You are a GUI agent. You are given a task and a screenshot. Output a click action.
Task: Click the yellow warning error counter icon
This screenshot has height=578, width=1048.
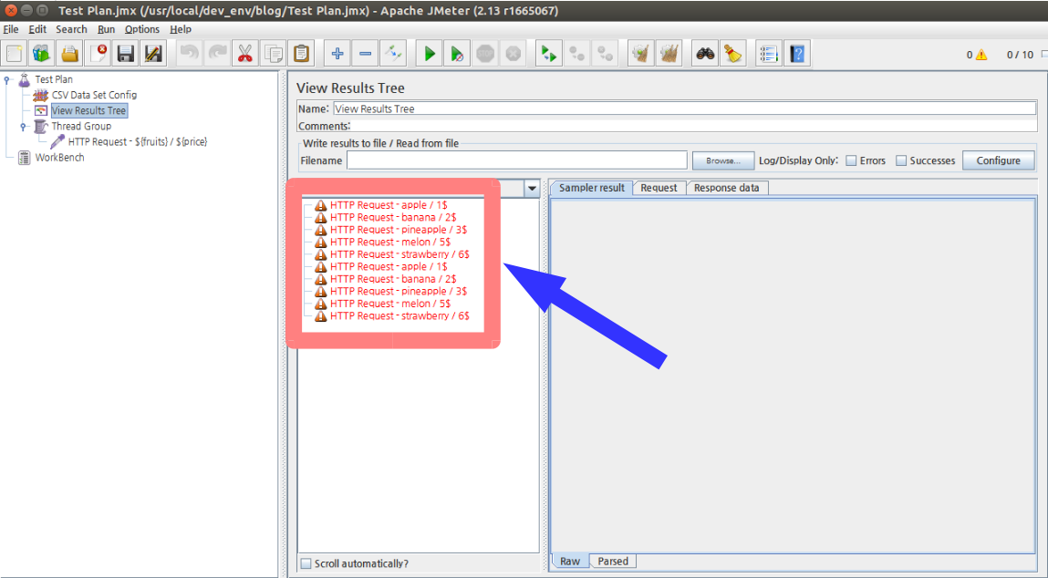pyautogui.click(x=981, y=55)
